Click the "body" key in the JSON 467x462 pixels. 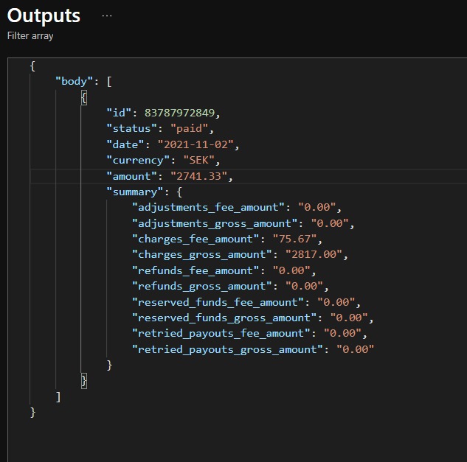pyautogui.click(x=75, y=81)
